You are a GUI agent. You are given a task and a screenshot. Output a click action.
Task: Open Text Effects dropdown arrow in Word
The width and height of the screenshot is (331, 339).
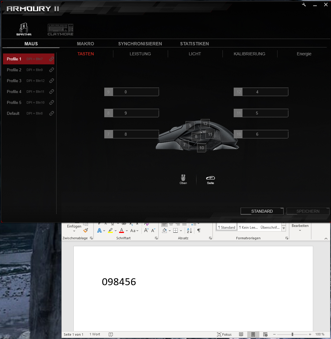pyautogui.click(x=104, y=231)
